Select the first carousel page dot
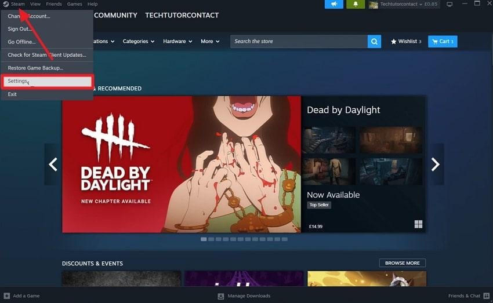 204,239
